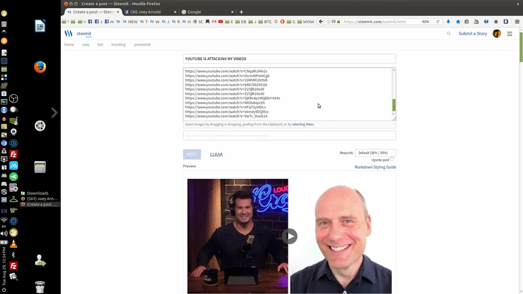The image size is (523, 294).
Task: Click the POST button
Action: [192, 154]
